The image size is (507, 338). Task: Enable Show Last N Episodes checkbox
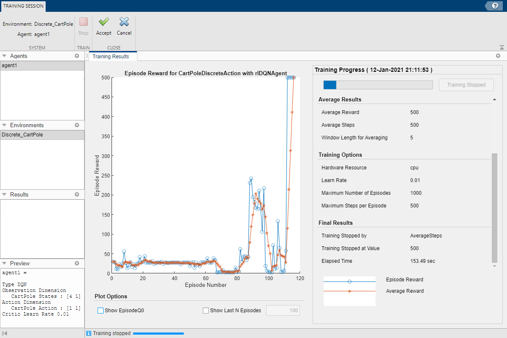[x=206, y=311]
